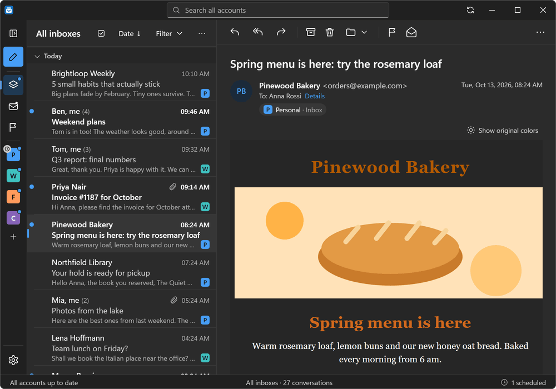Viewport: 556px width, 389px height.
Task: Open the Date sort dropdown
Action: [130, 34]
